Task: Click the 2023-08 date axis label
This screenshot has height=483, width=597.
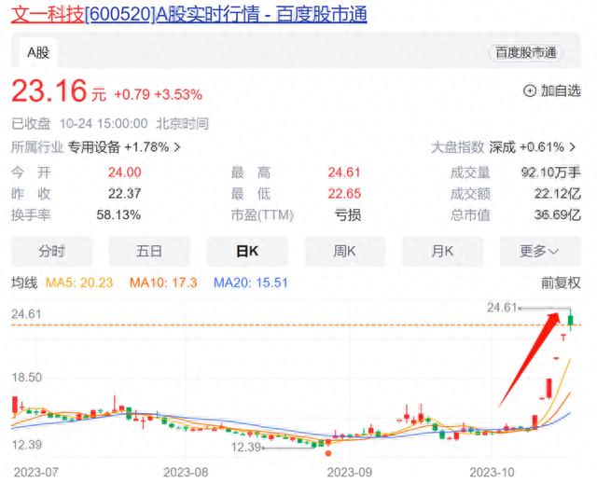Action: (186, 473)
